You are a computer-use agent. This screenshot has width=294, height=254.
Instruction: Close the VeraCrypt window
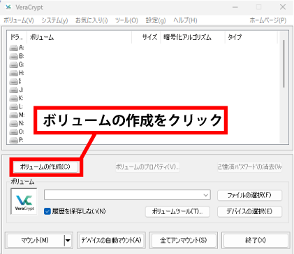[x=283, y=7]
